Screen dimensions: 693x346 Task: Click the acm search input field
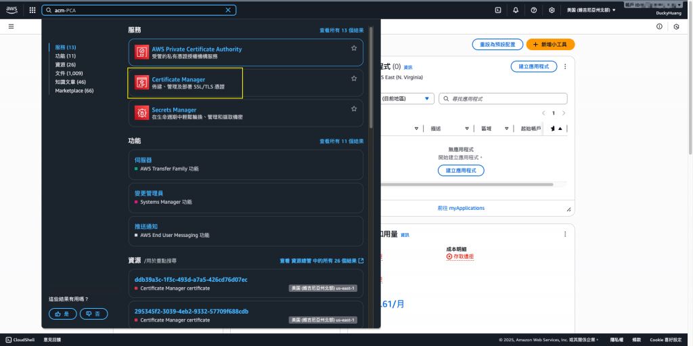pos(139,10)
